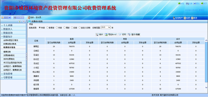This screenshot has width=208, height=97.
Task: View 在线用户 online users
Action: tap(178, 18)
